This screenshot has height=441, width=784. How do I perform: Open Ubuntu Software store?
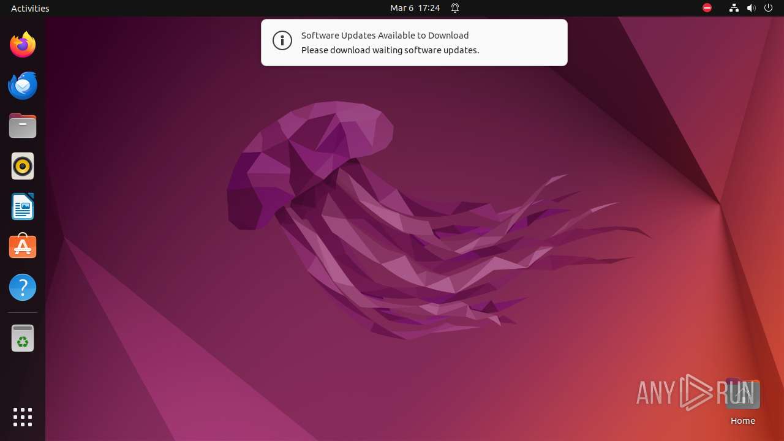[x=23, y=246]
